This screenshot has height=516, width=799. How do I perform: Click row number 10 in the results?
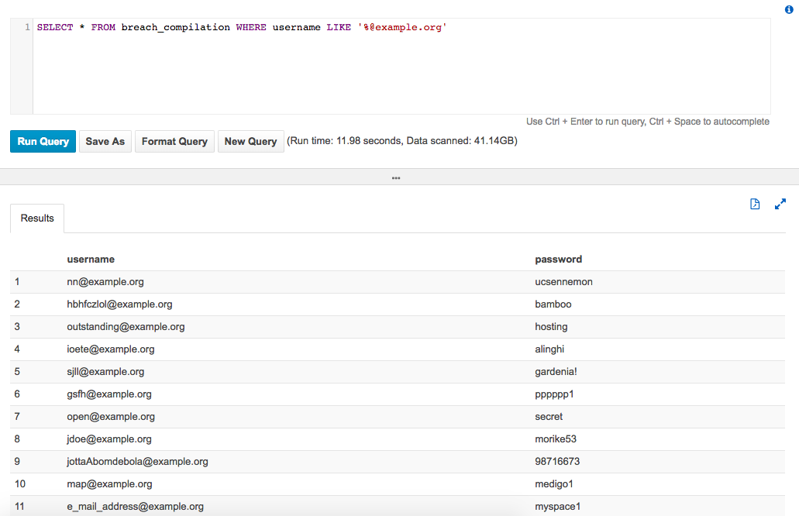[x=20, y=484]
